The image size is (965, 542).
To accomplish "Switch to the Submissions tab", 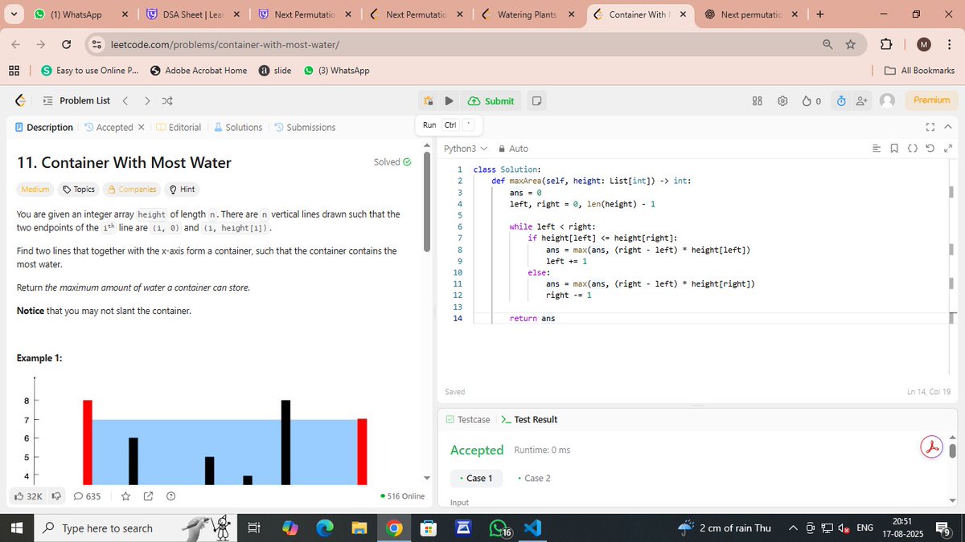I will [x=305, y=127].
